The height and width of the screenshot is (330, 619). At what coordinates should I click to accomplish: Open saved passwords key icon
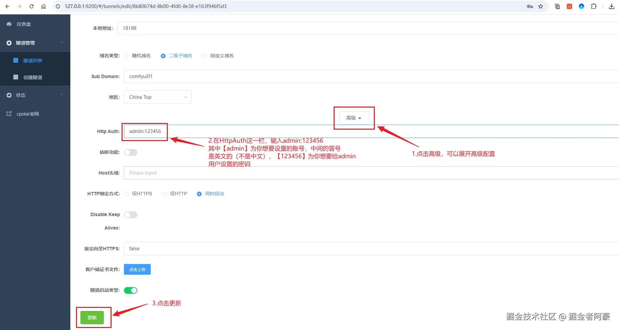530,6
